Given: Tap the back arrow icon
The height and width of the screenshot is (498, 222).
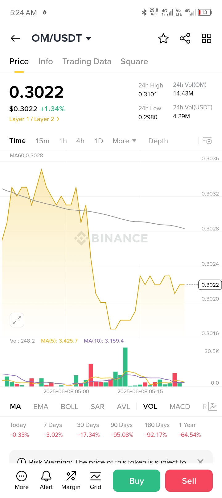Looking at the screenshot, I should 15,38.
